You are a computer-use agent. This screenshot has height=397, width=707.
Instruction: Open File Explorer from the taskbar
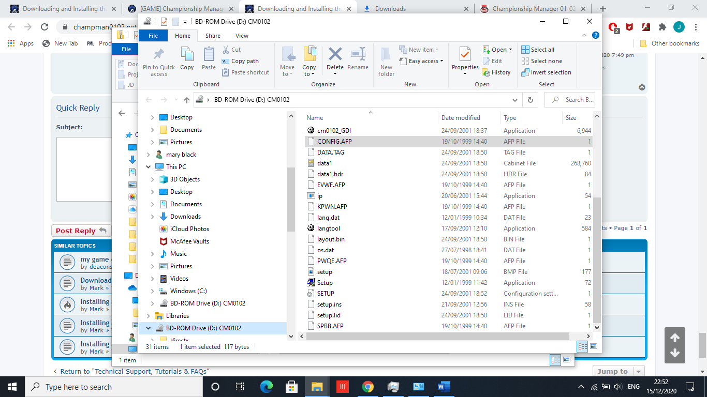317,387
